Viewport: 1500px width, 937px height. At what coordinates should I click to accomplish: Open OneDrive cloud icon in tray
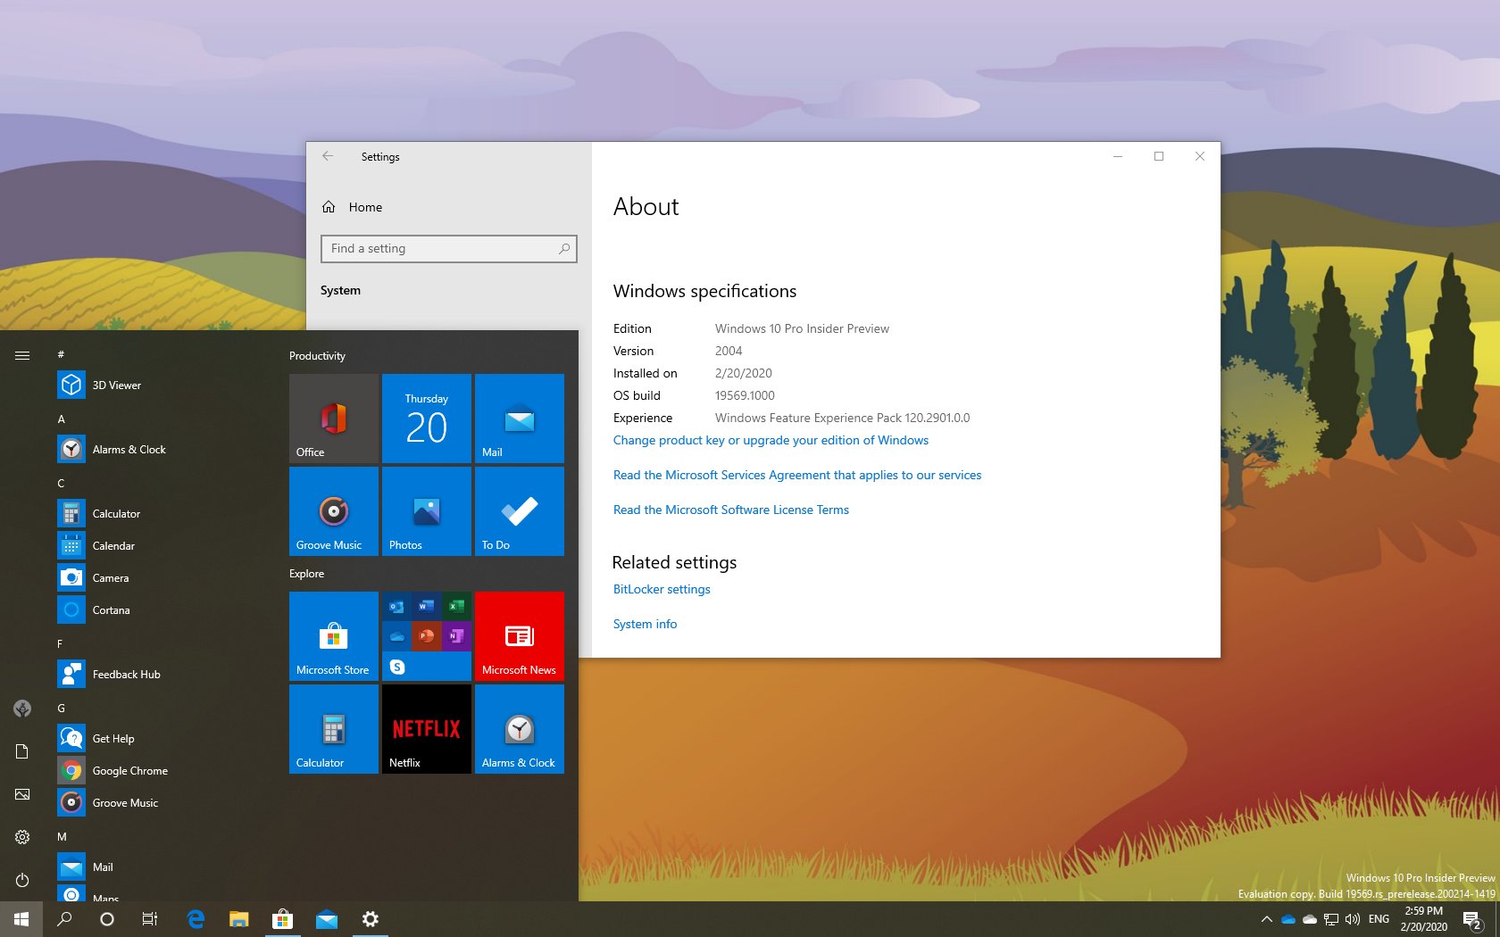[1288, 919]
